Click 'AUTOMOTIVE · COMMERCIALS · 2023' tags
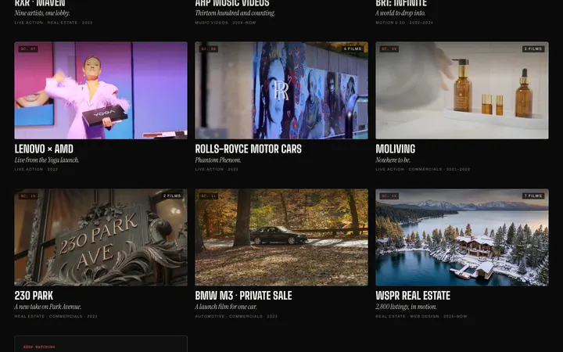 click(236, 317)
